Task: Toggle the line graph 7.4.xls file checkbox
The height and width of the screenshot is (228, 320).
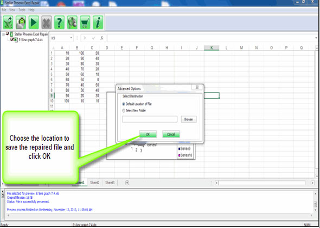Action: (12, 40)
